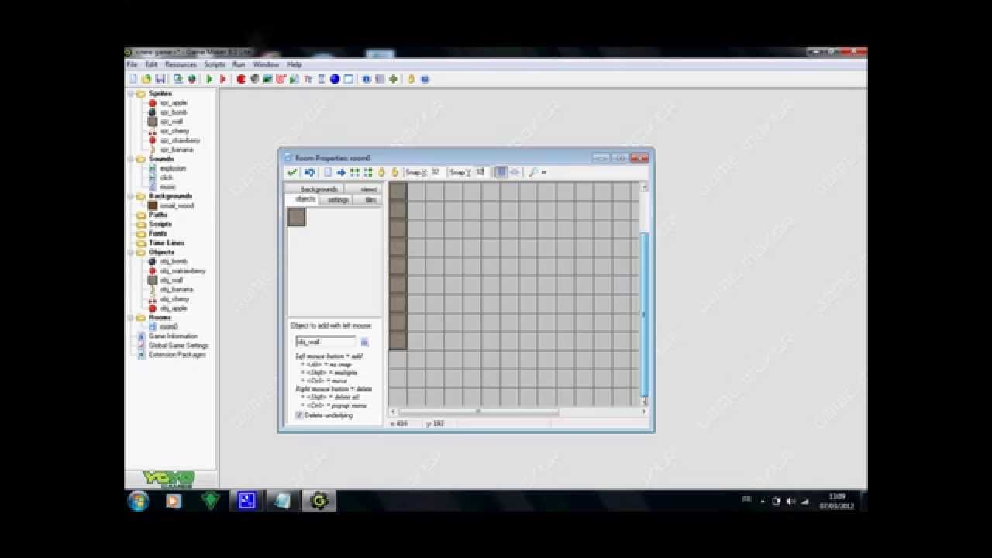Create a new game file from toolbar

(133, 79)
